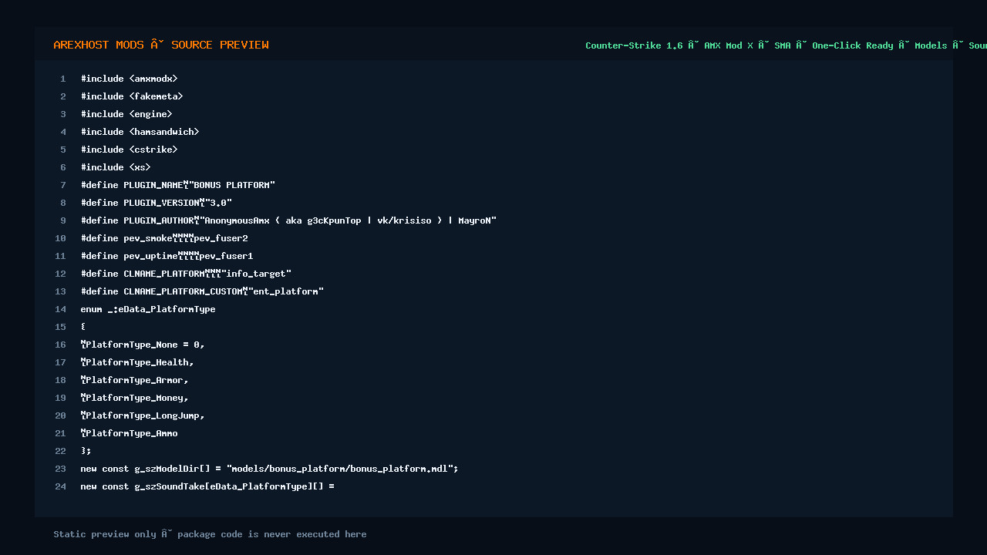The image size is (987, 555).
Task: Click the PLUGIN_AUTHOR define line
Action: 288,220
